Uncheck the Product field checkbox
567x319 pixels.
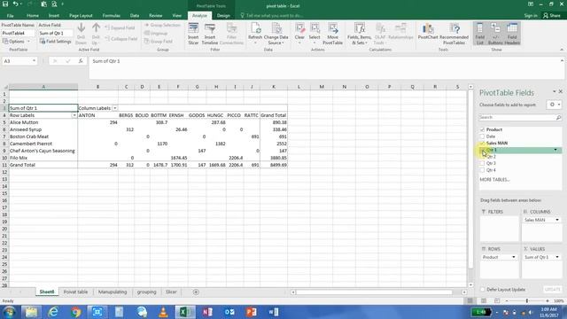pos(482,129)
